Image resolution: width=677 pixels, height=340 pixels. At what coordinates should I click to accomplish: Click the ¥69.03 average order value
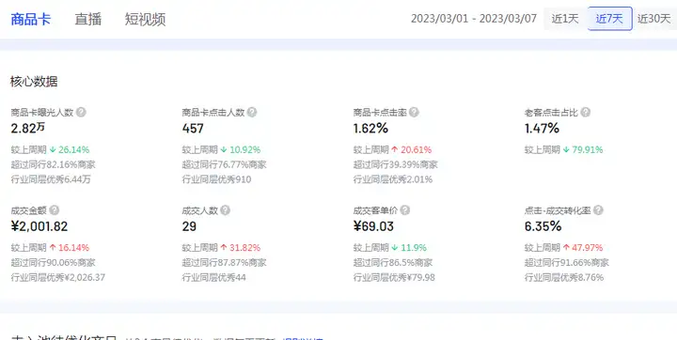pos(373,226)
